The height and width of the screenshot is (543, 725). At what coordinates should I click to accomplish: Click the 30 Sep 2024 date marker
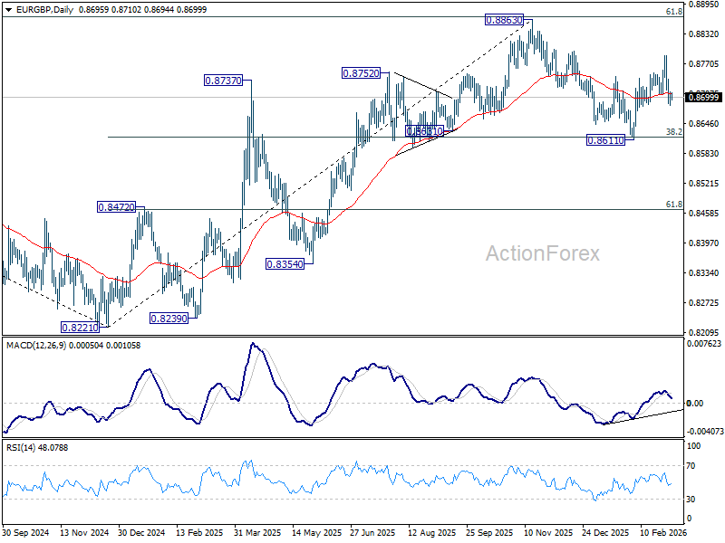tap(25, 532)
